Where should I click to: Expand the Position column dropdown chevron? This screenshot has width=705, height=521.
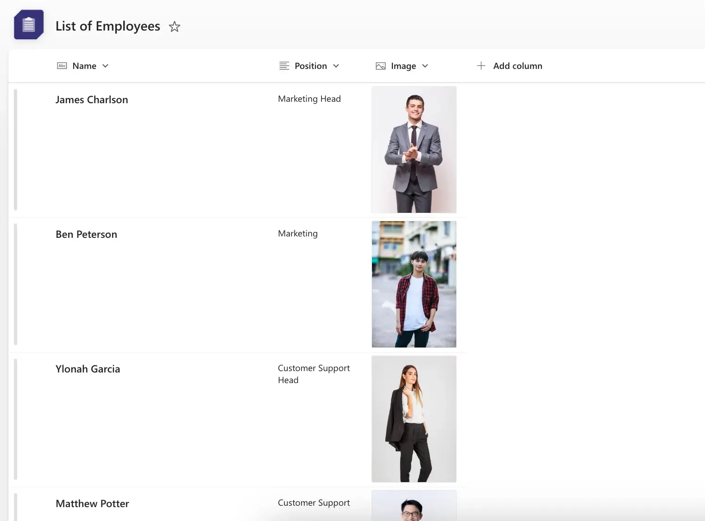336,66
